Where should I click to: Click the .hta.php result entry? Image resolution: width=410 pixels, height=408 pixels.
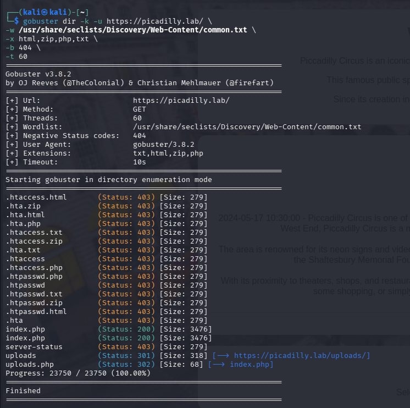[x=23, y=224]
